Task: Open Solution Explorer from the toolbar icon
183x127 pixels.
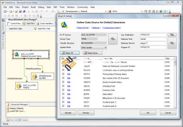Action: (x=146, y=11)
